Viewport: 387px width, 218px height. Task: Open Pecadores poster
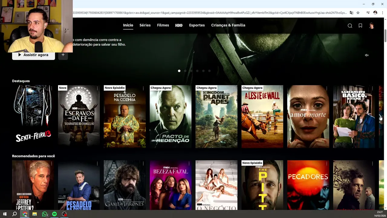pos(308,185)
